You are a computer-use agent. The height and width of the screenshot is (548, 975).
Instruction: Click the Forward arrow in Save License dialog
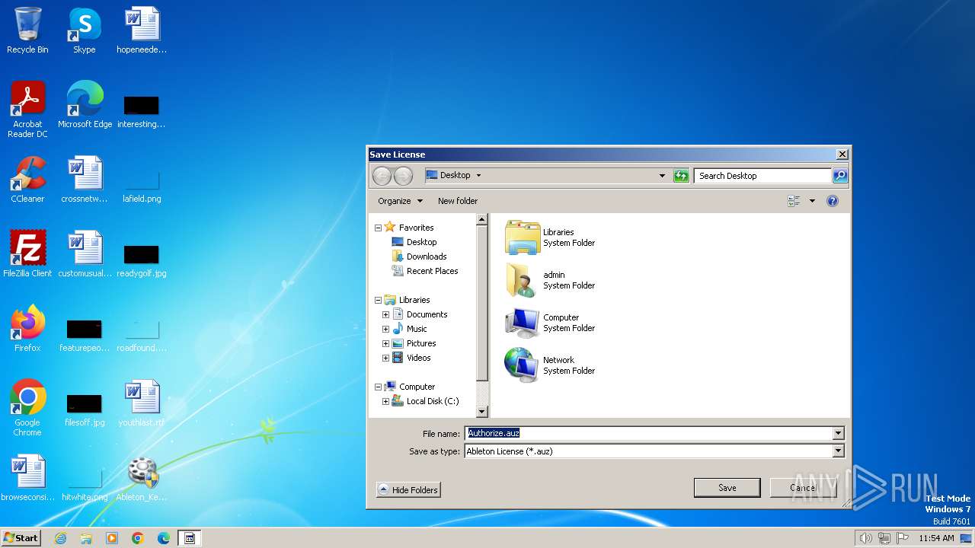tap(403, 176)
